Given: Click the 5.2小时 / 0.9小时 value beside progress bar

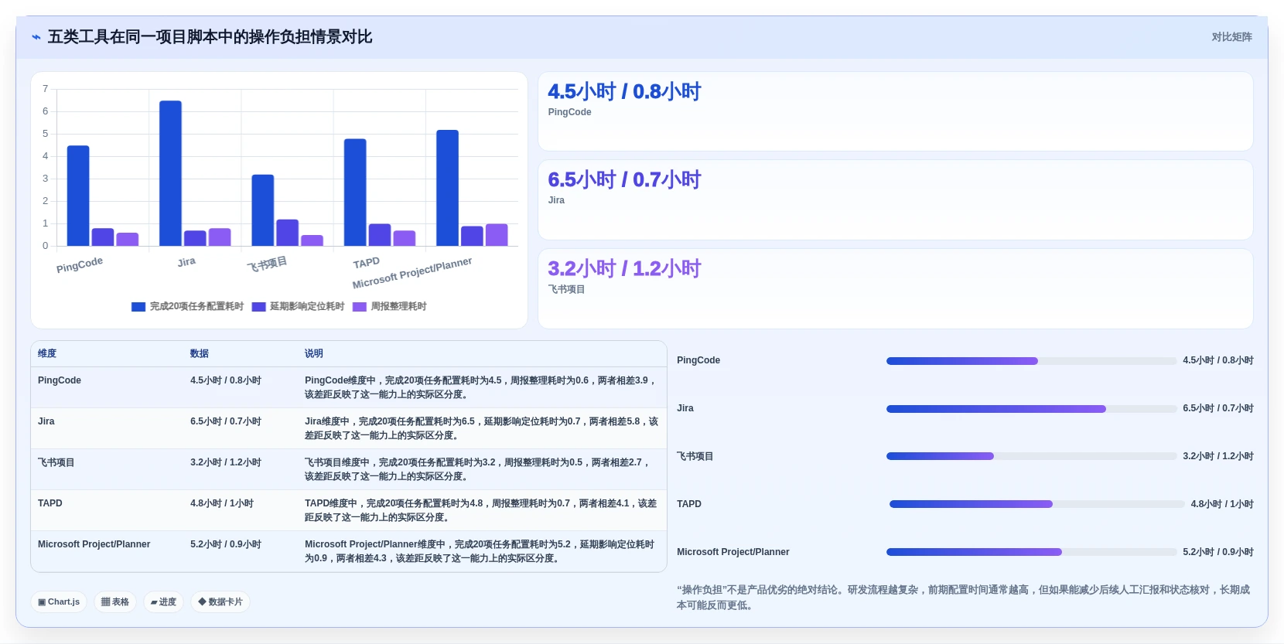Looking at the screenshot, I should coord(1218,552).
